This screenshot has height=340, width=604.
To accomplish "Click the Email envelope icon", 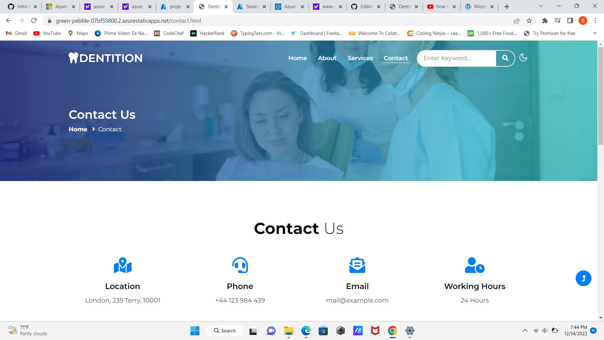I will coord(357,265).
